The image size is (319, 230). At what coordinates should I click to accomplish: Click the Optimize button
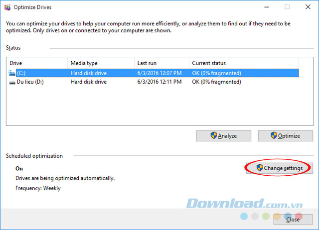pyautogui.click(x=285, y=136)
